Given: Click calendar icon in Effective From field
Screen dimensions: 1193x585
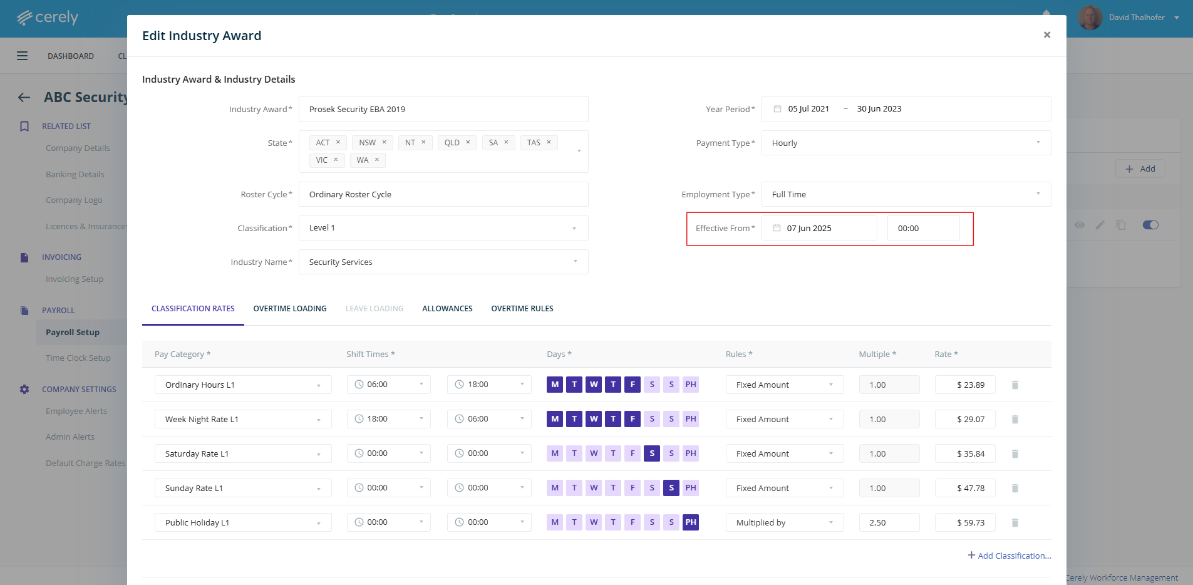Looking at the screenshot, I should tap(777, 228).
